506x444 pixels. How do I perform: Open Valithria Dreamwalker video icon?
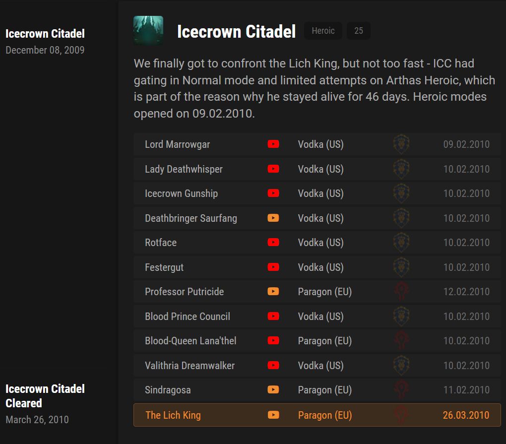click(273, 366)
